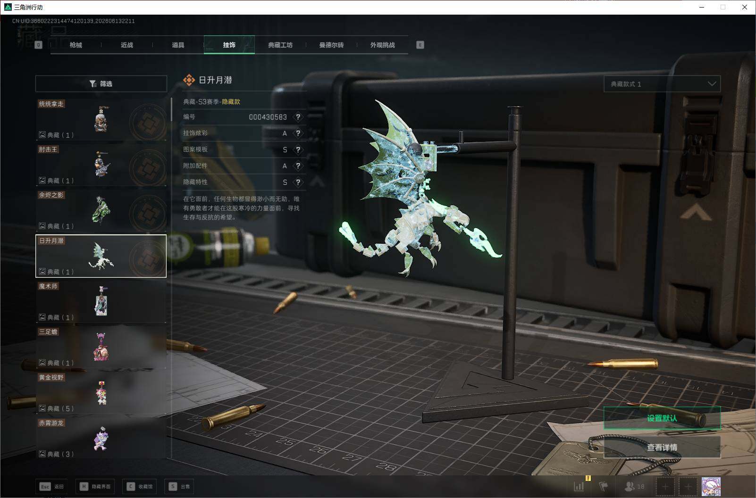Image resolution: width=756 pixels, height=498 pixels.
Task: Click the 设置默认 button
Action: click(662, 418)
